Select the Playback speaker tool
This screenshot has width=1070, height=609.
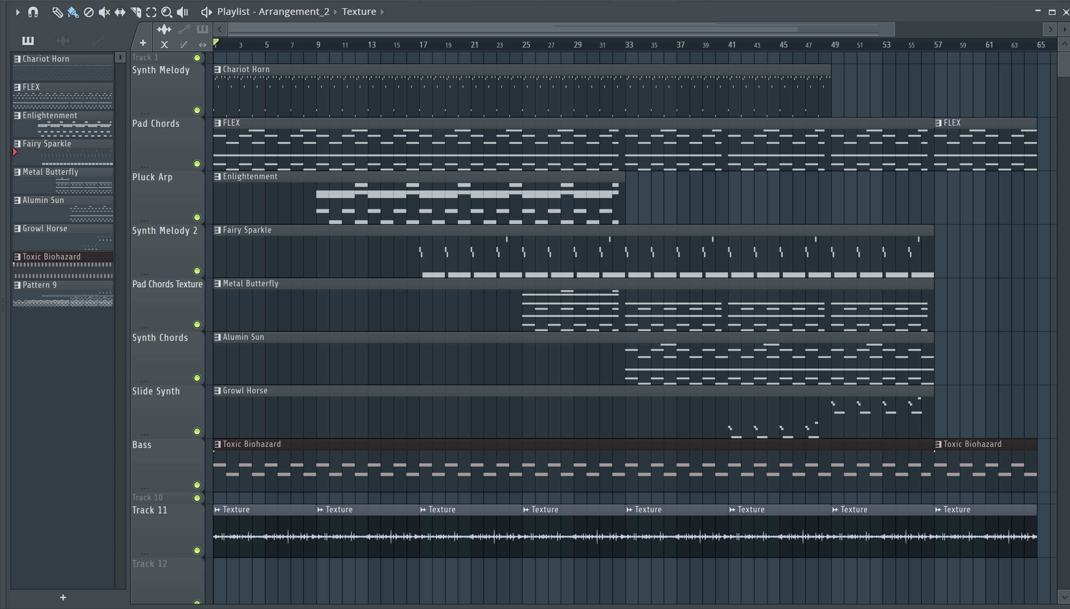click(183, 12)
